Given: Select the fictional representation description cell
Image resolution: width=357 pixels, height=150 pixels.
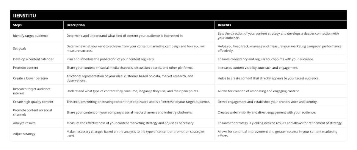Looking at the screenshot, I should [130, 78].
